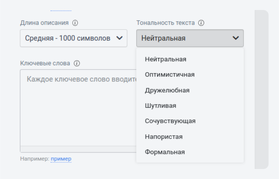Click the Например caption below keywords

point(34,159)
